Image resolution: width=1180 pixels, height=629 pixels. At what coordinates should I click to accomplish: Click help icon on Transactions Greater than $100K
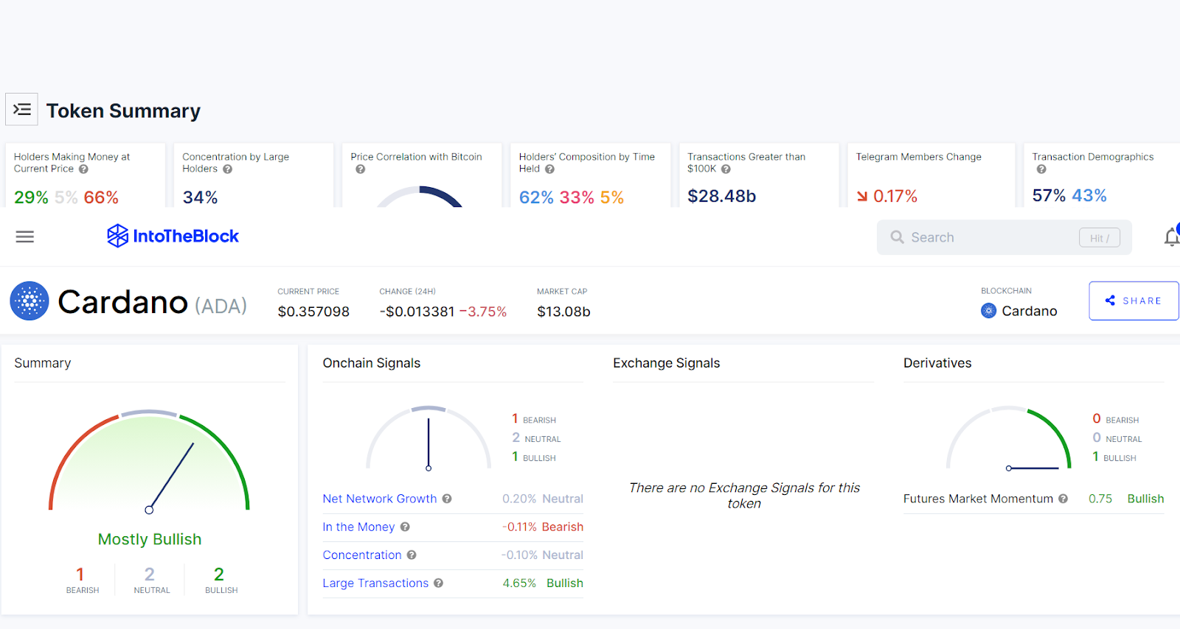click(x=726, y=169)
